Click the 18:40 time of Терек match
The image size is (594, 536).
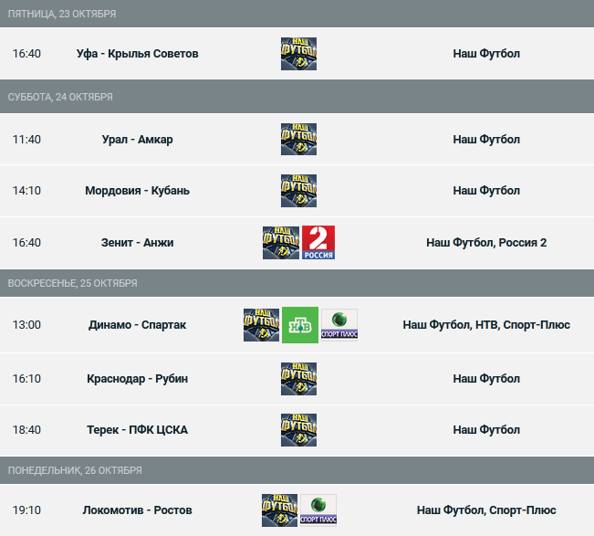pyautogui.click(x=26, y=430)
